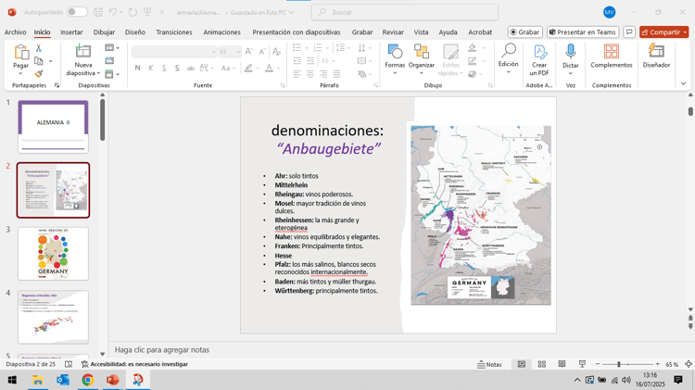This screenshot has height=390, width=695.
Task: Click Presentar en Teams button
Action: click(583, 31)
